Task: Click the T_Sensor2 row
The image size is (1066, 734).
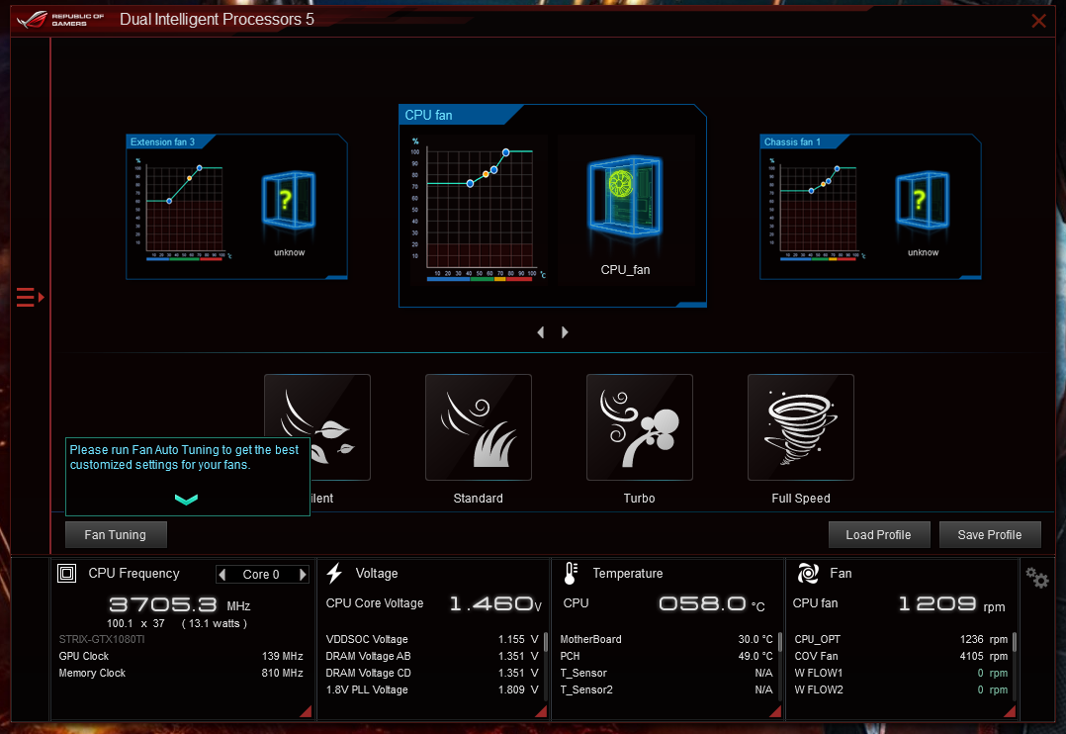Action: (x=666, y=689)
